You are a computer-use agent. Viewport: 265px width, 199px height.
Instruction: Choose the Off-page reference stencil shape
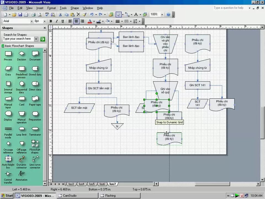click(x=22, y=147)
